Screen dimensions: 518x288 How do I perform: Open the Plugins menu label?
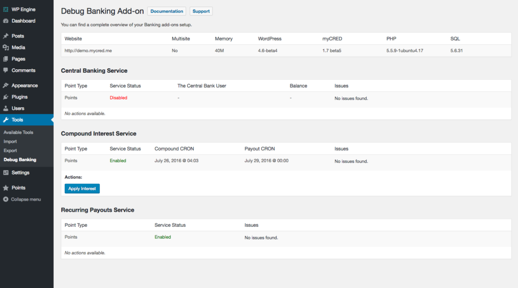(x=20, y=97)
